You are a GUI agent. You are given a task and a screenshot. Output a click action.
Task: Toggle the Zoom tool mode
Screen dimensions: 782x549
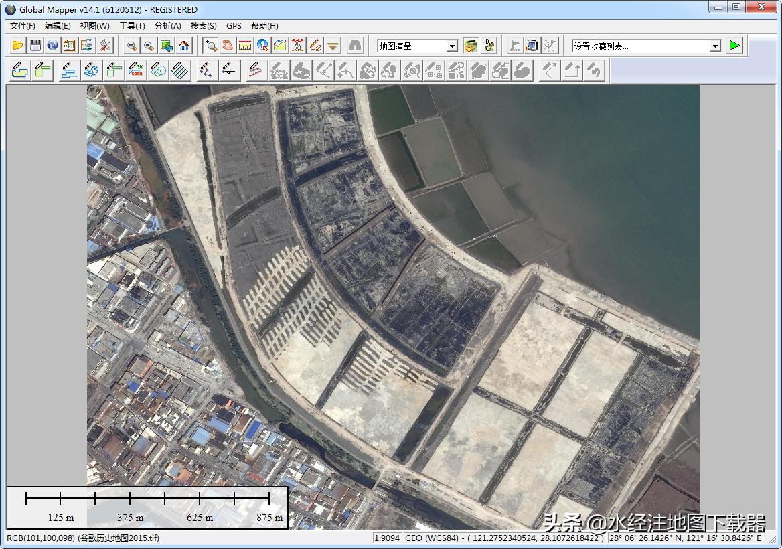(211, 46)
